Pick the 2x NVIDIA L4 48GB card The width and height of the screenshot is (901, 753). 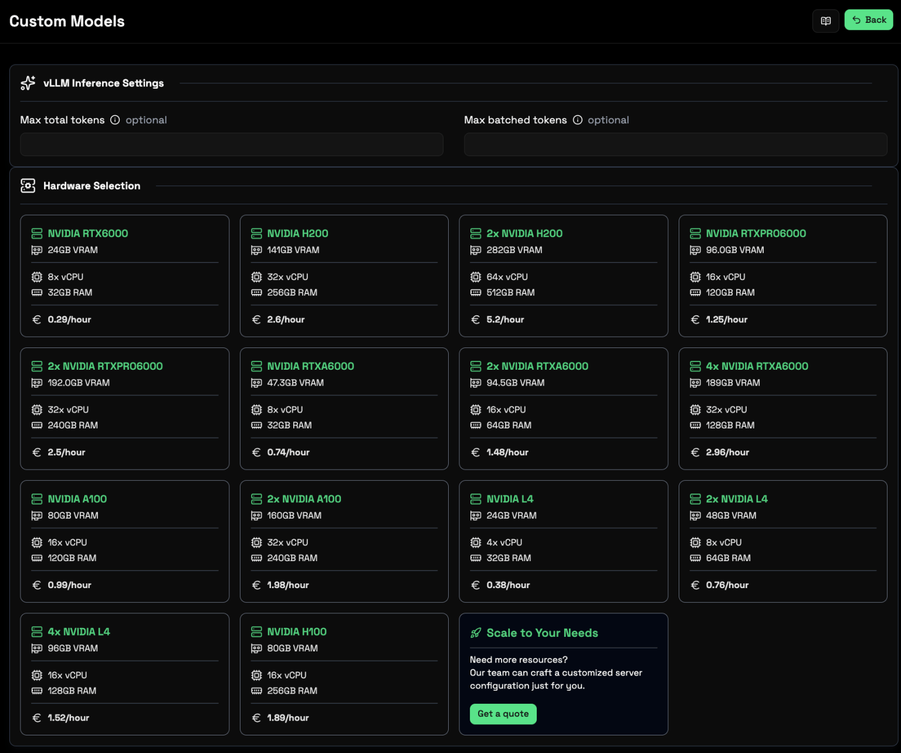(x=783, y=541)
